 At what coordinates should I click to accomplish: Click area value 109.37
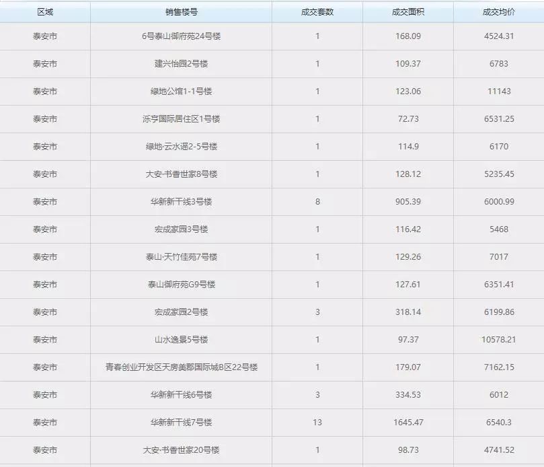pos(408,64)
